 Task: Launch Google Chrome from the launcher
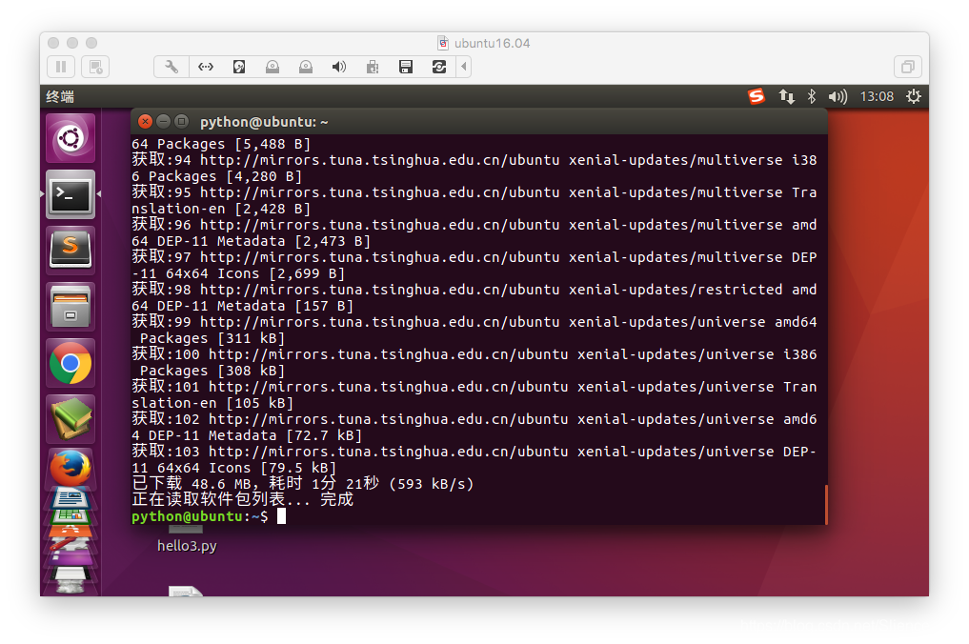tap(71, 363)
